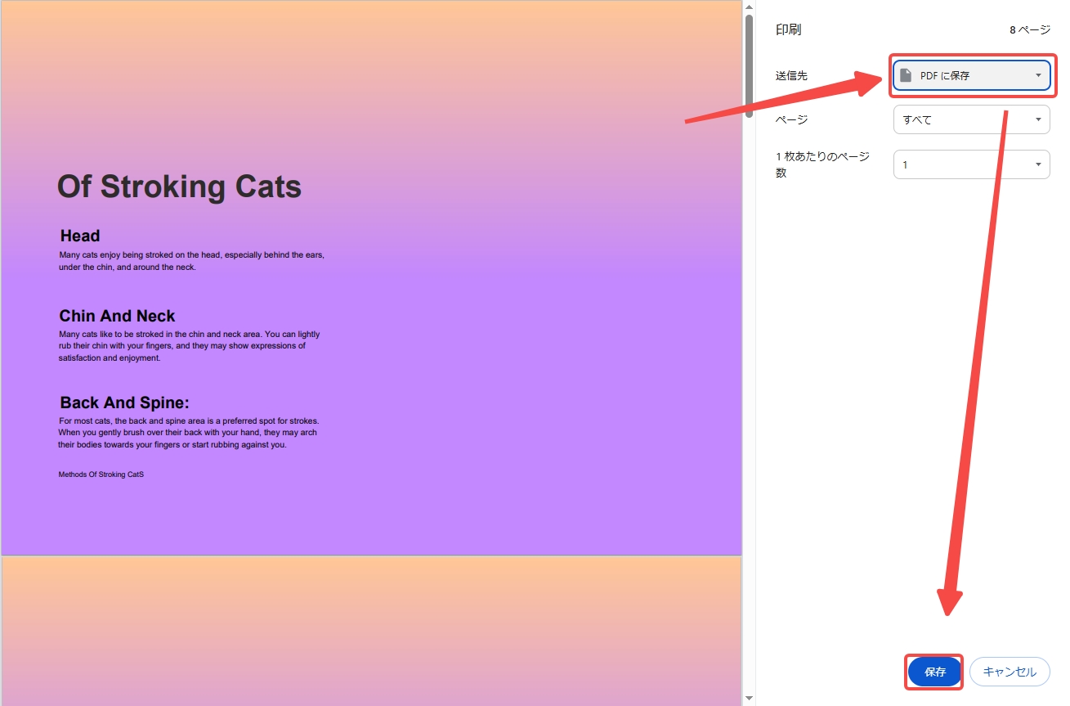Click the キャンセル cancel button

tap(1010, 672)
